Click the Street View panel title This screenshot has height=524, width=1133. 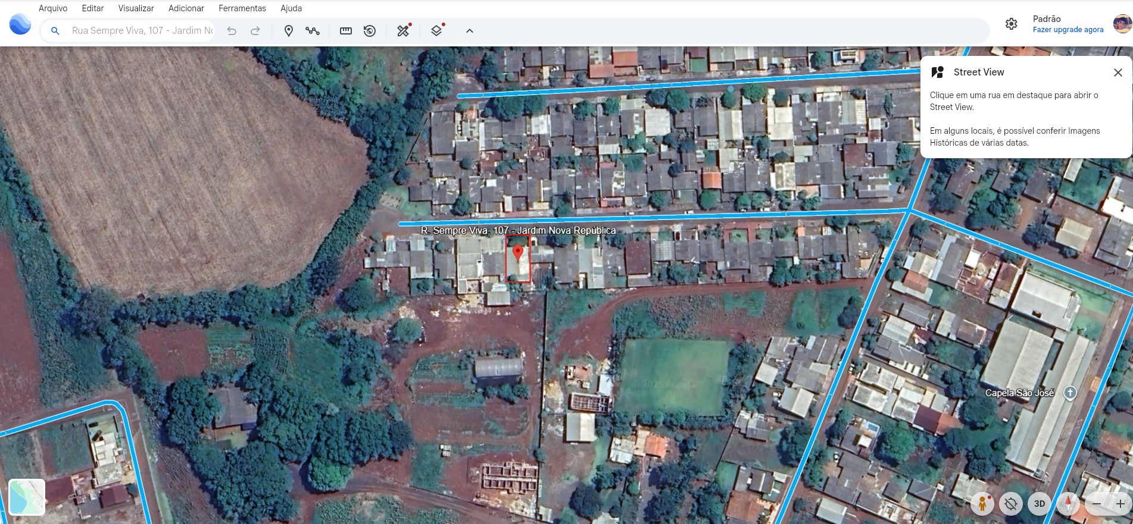[979, 72]
